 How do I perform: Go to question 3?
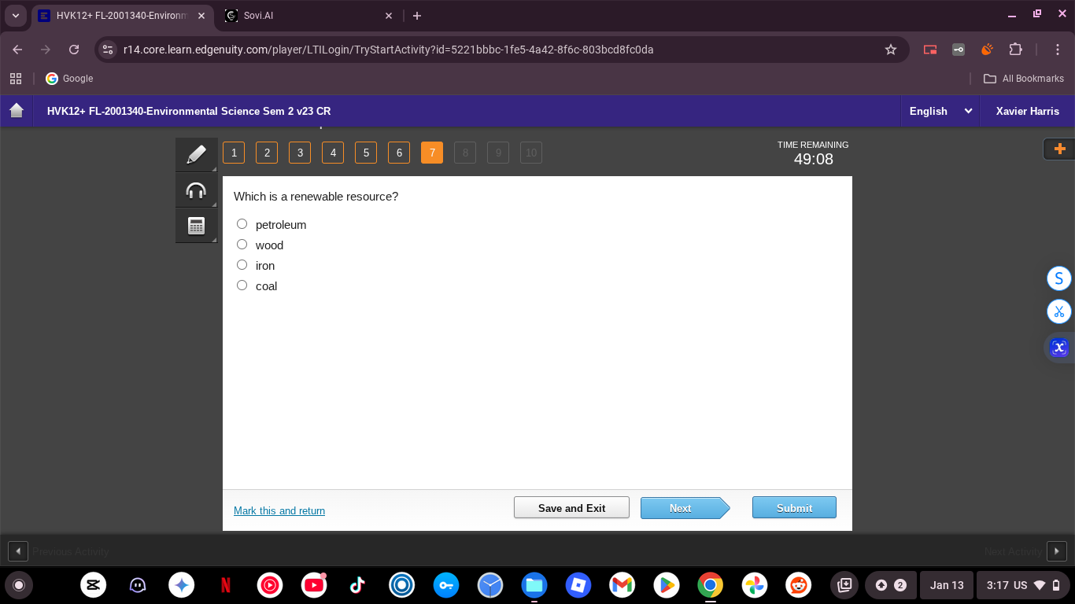click(300, 153)
